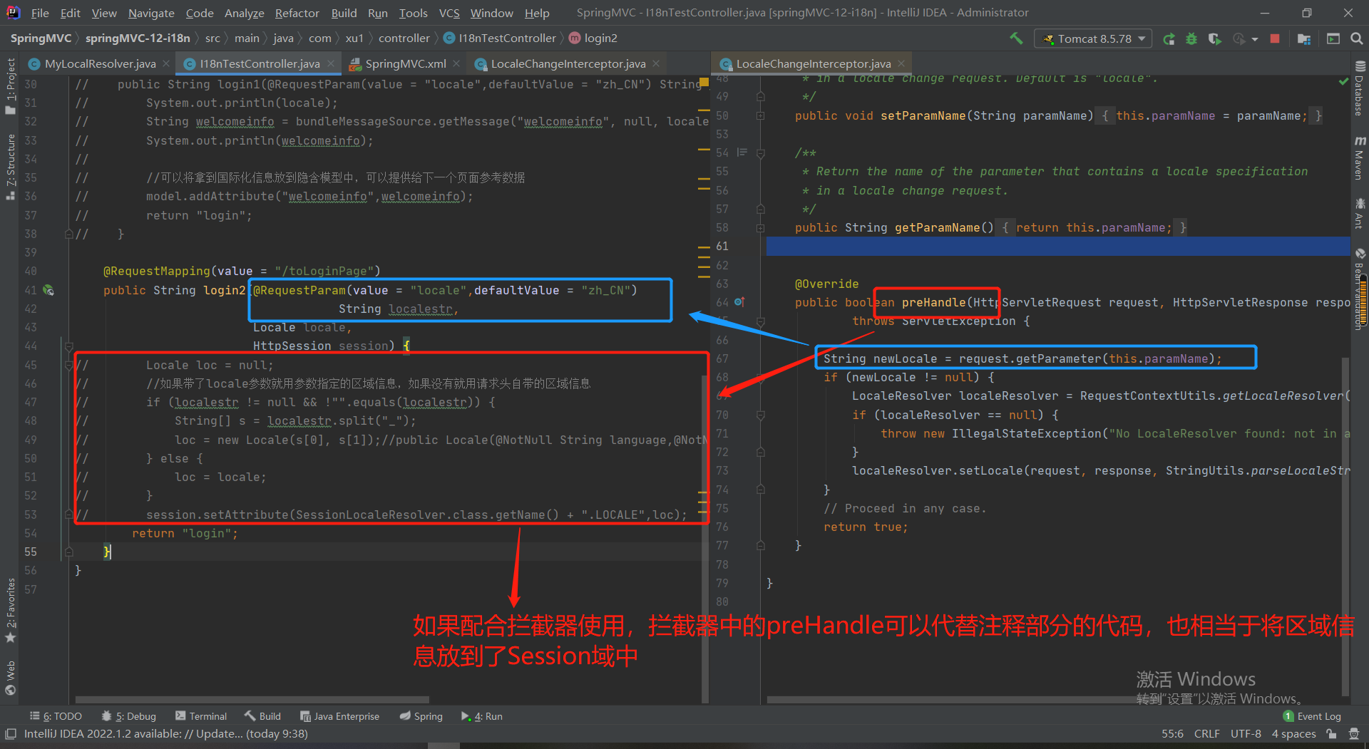
Task: Click the line 41 request mapping gutter icon
Action: point(48,290)
